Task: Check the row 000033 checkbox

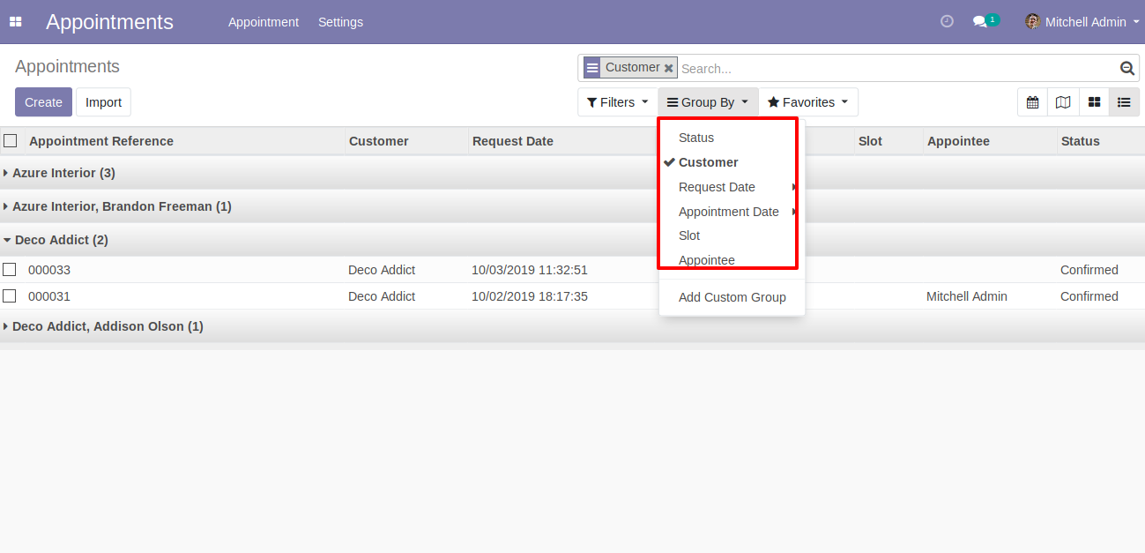Action: (x=9, y=270)
